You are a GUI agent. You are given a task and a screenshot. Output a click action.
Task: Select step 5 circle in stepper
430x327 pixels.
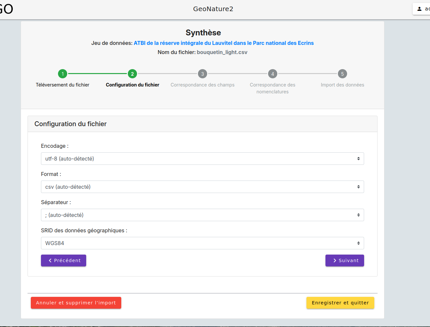342,74
